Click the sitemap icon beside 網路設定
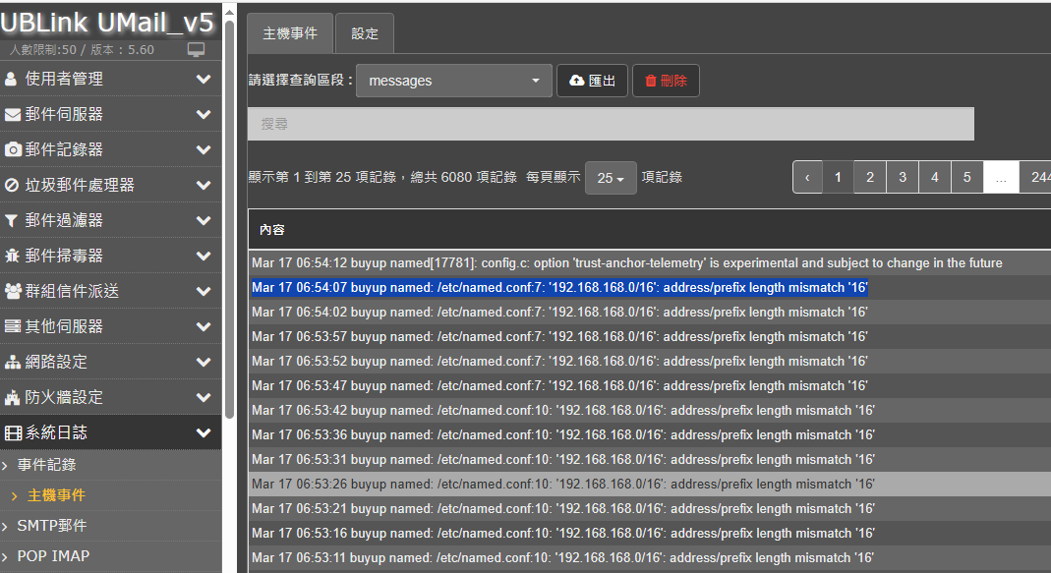The image size is (1051, 573). point(13,362)
